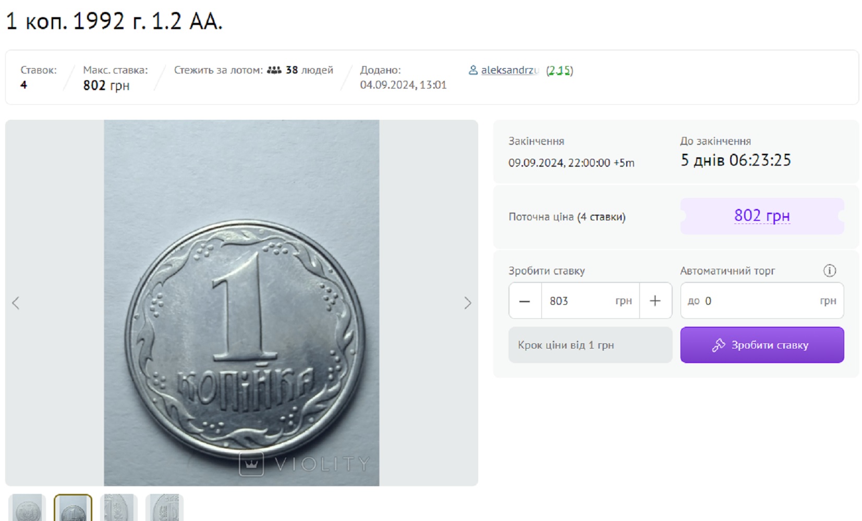Click the seller profile person icon
Viewport: 862px width, 521px height.
[473, 70]
